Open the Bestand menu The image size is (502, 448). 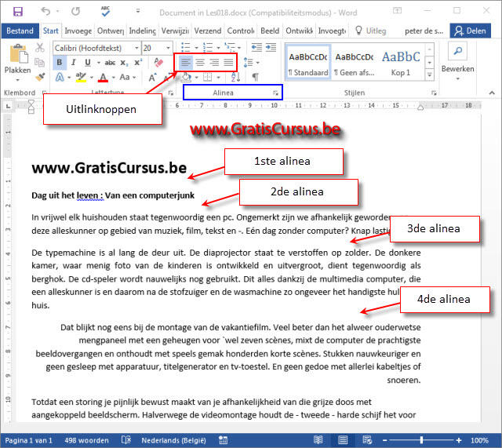20,31
